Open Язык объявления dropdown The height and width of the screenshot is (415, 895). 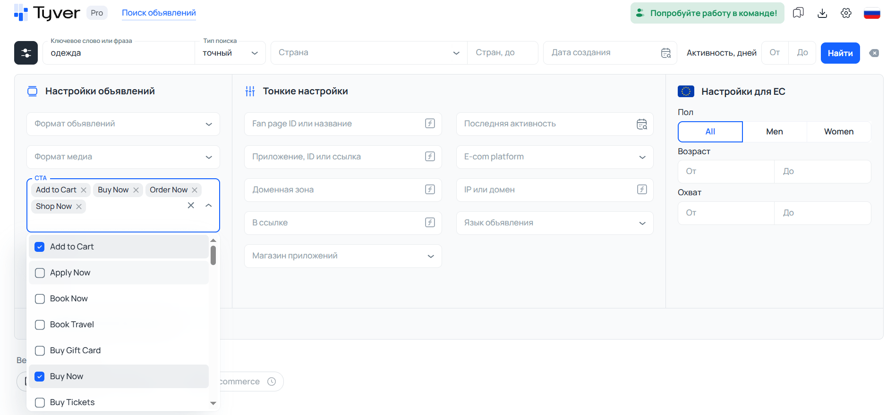click(555, 223)
